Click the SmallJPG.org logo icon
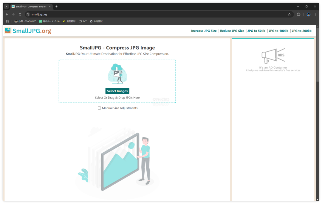This screenshot has width=322, height=204. tap(8, 31)
